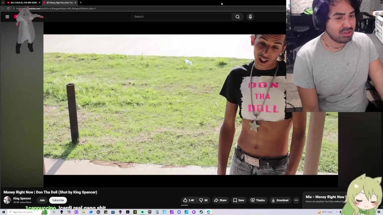This screenshot has width=383, height=215.
Task: Dislike the video with thumbs-down 8K
Action: click(203, 200)
